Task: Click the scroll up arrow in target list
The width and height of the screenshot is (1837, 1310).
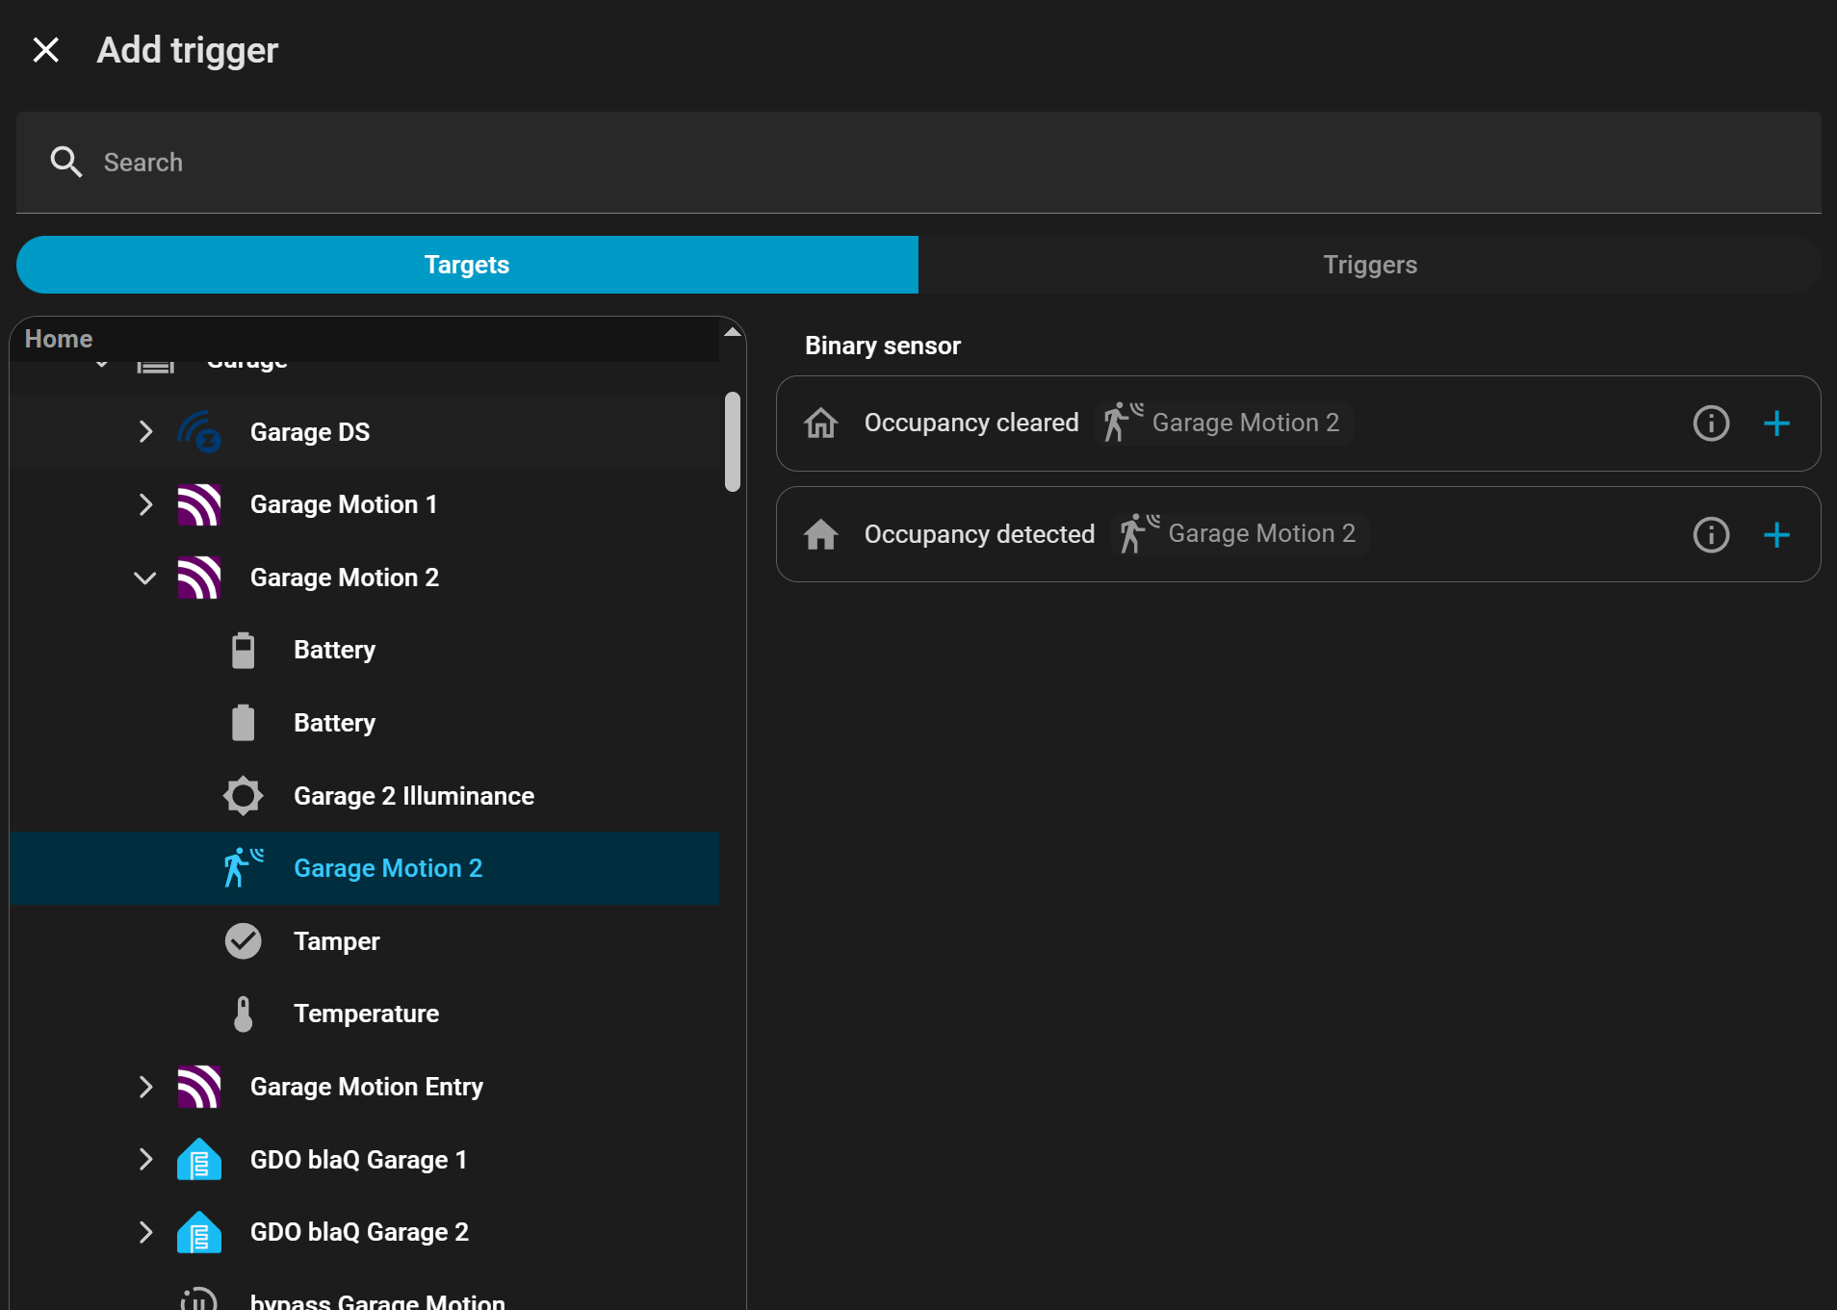Action: [x=733, y=332]
